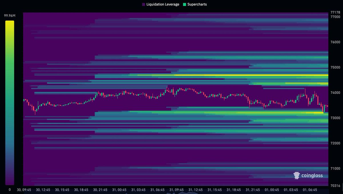Click the 74000 price axis label
This screenshot has height=194, width=343.
point(335,93)
